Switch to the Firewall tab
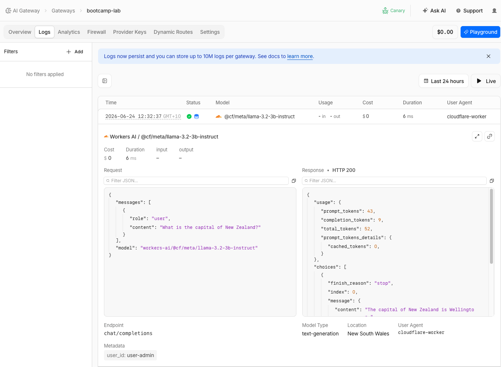501x367 pixels. click(97, 32)
